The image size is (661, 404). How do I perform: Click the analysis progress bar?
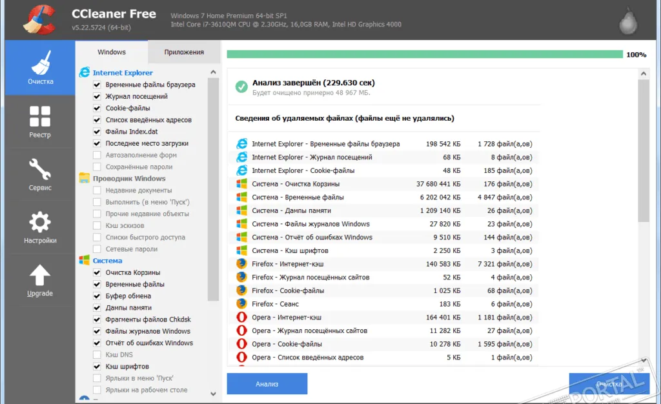(425, 54)
